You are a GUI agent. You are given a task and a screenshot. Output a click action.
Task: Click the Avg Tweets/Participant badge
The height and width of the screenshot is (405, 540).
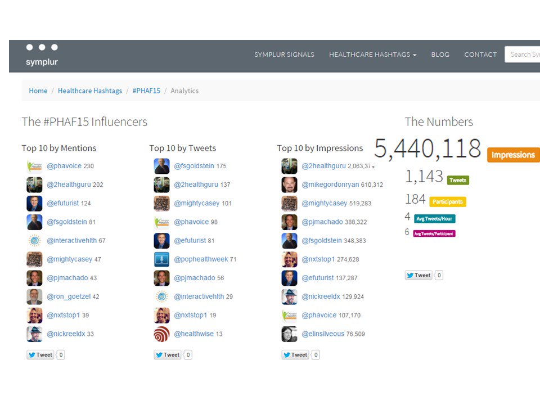pyautogui.click(x=434, y=233)
